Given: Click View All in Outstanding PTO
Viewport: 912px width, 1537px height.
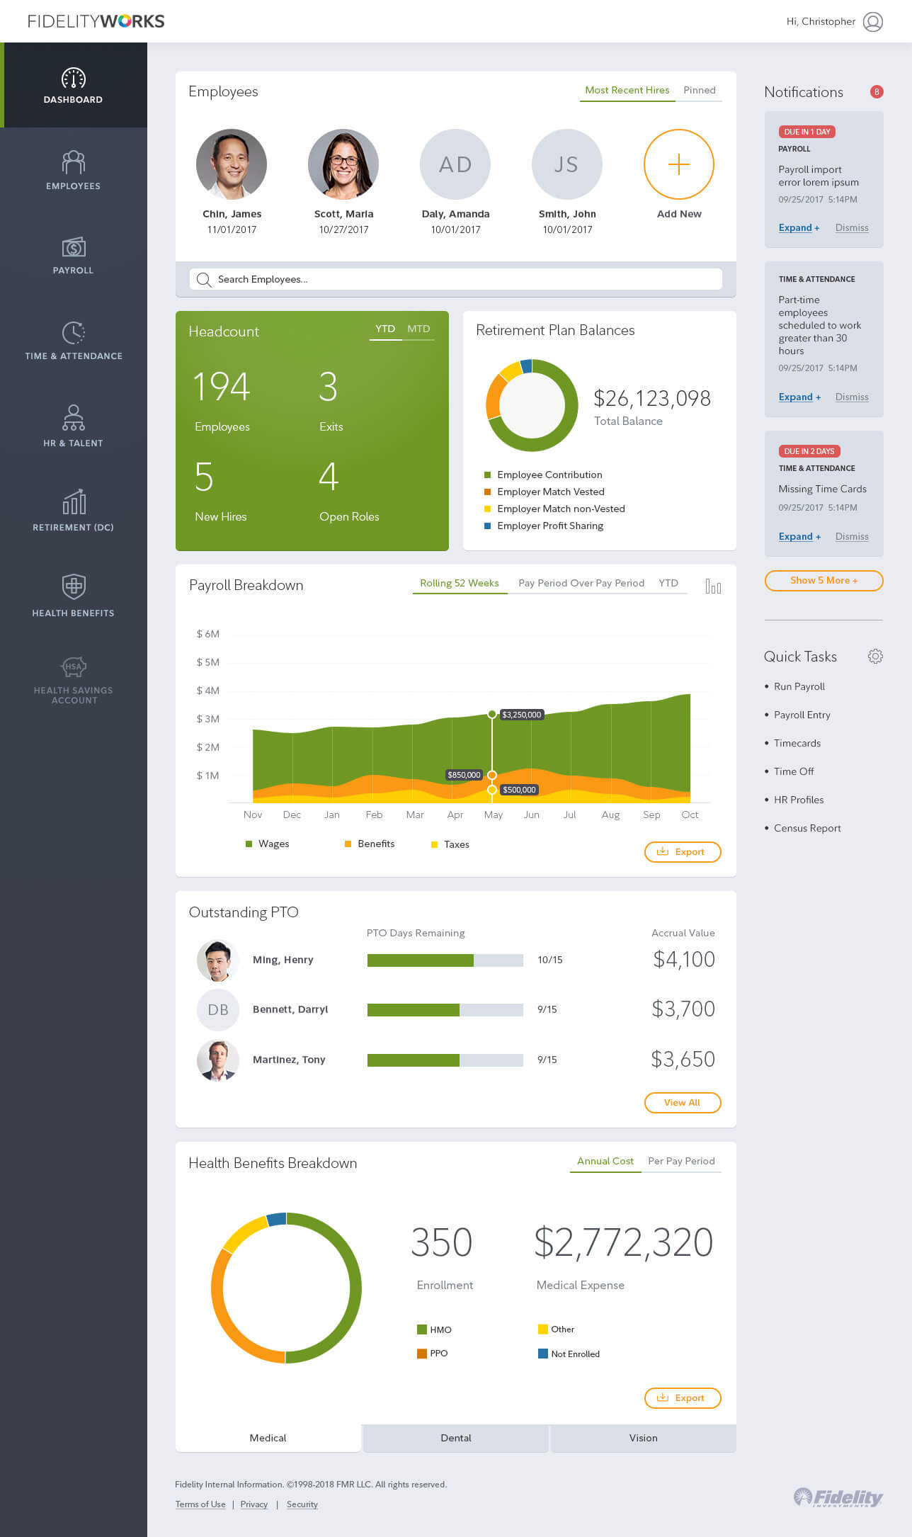Looking at the screenshot, I should (682, 1102).
